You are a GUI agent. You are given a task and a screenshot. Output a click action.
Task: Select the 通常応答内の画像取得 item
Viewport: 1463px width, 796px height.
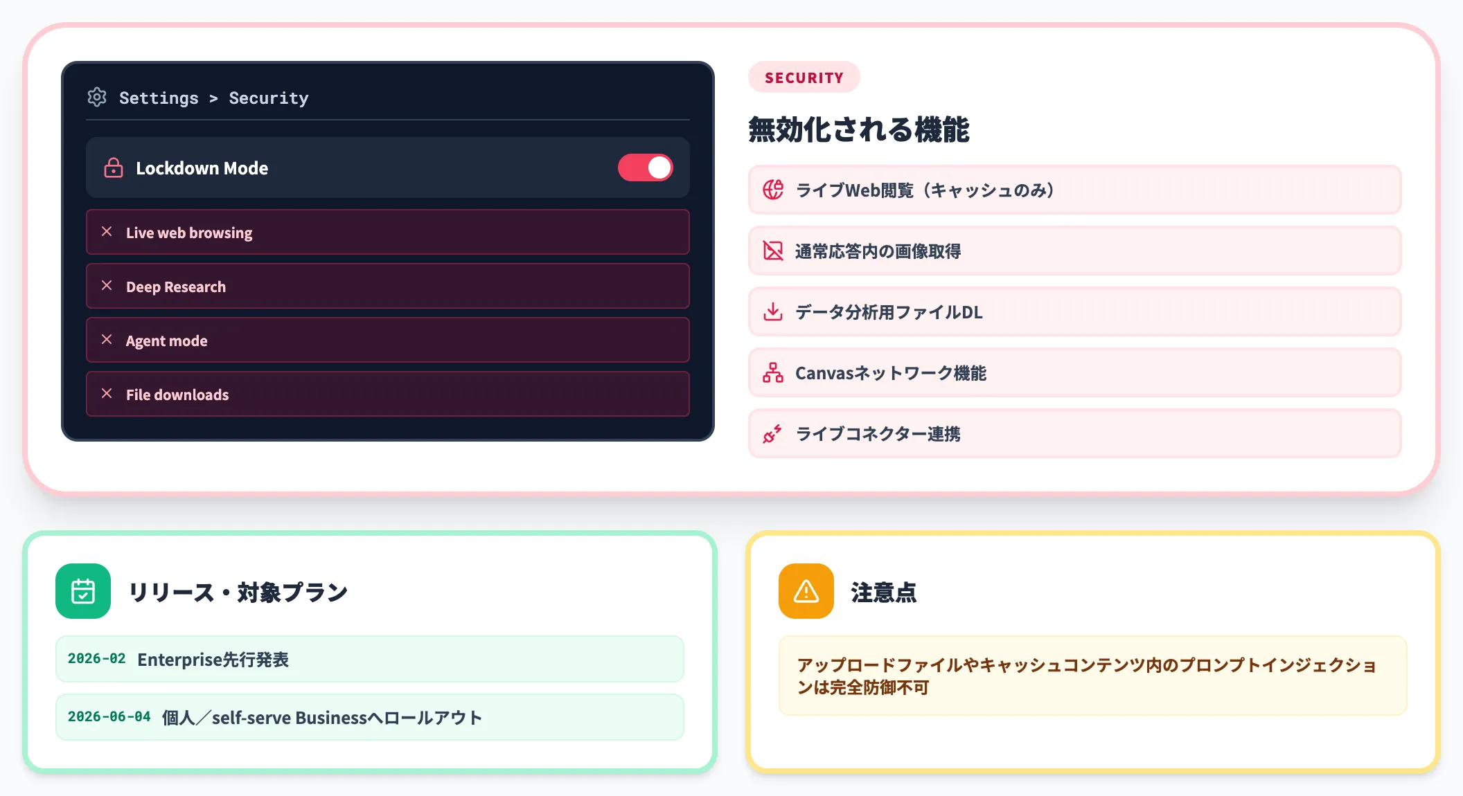click(x=1075, y=251)
